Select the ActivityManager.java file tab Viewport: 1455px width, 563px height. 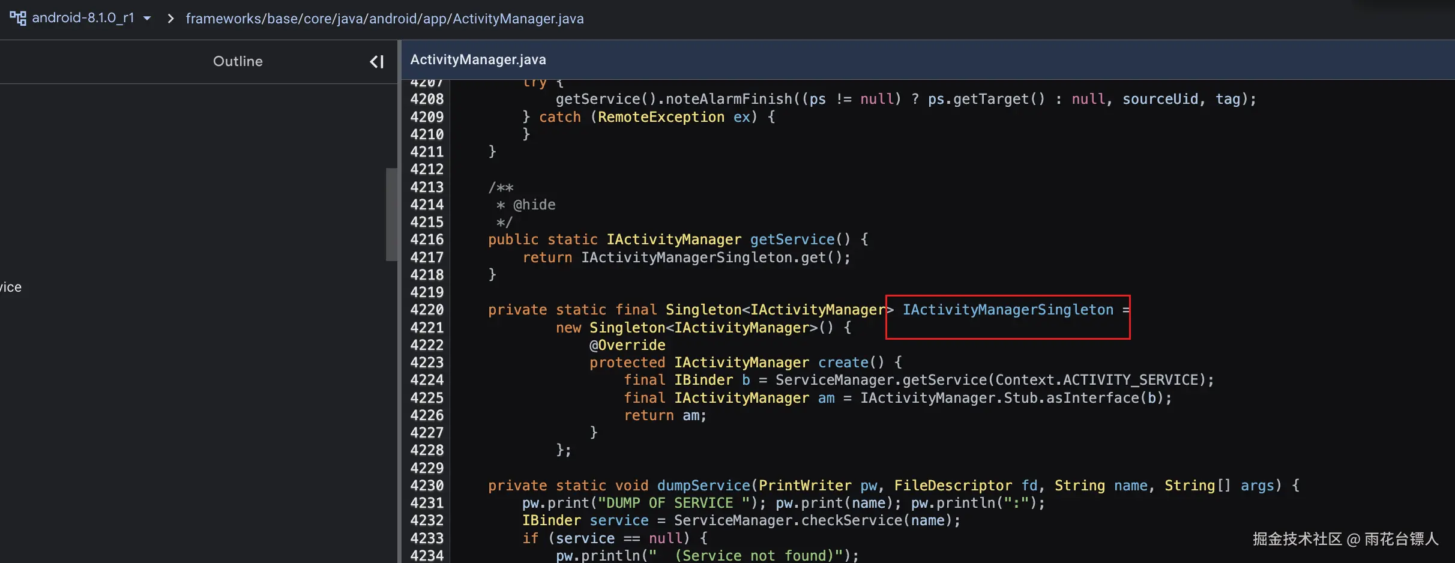(x=478, y=59)
